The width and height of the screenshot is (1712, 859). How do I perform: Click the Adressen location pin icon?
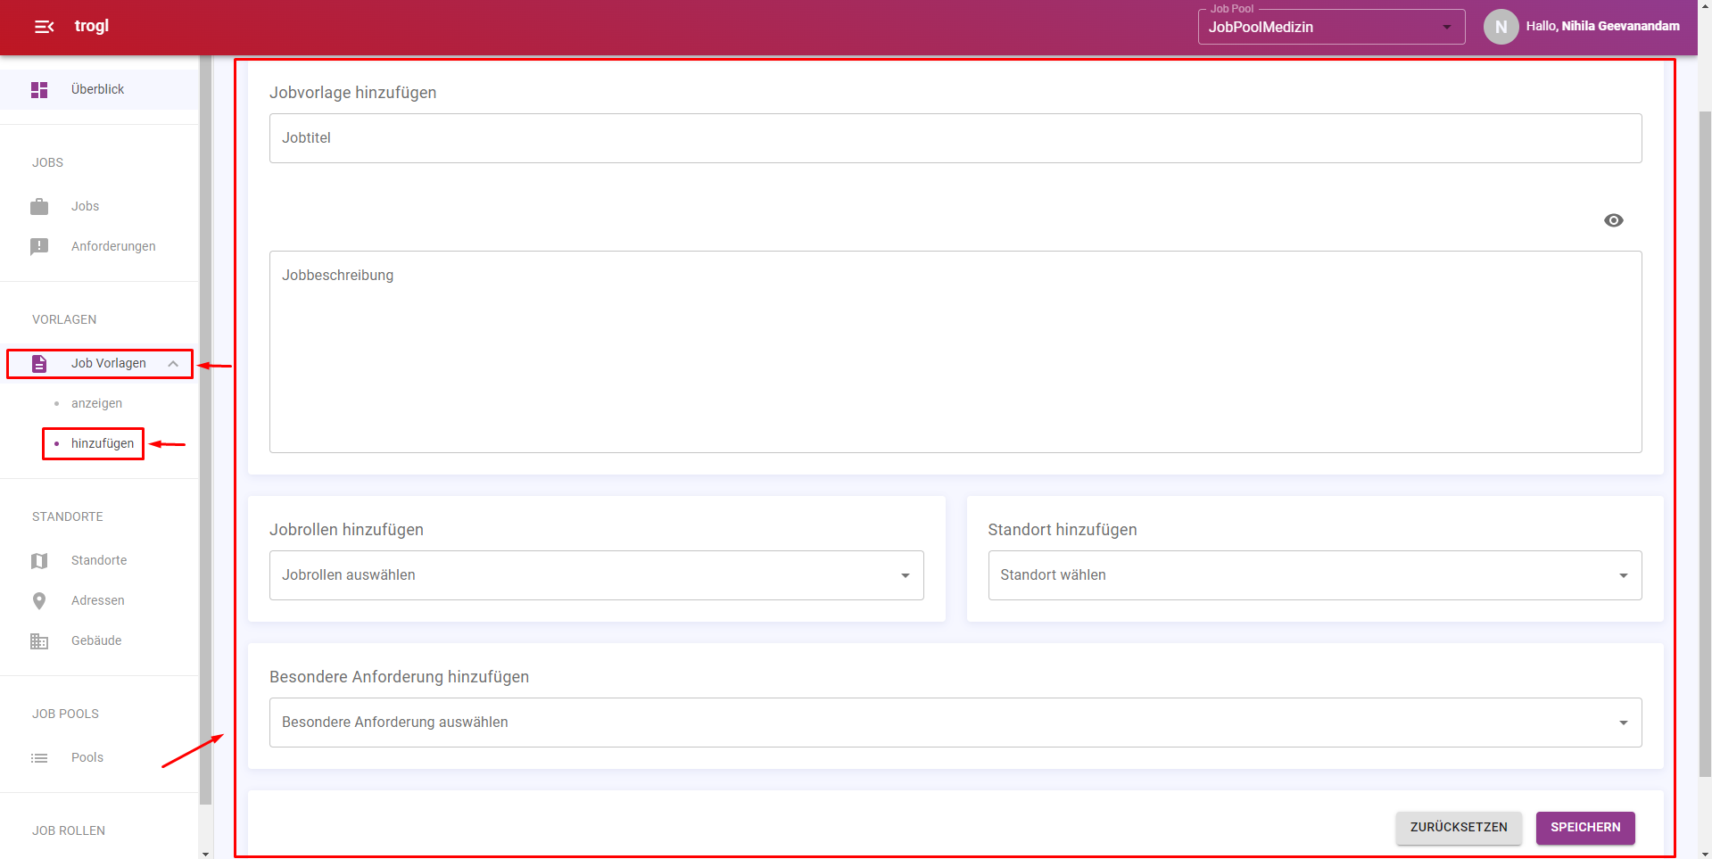click(39, 601)
